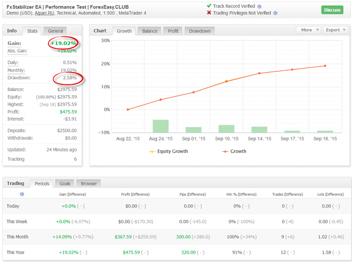Click the Sep 14, '15 green bar
The image size is (352, 262).
pyautogui.click(x=259, y=129)
